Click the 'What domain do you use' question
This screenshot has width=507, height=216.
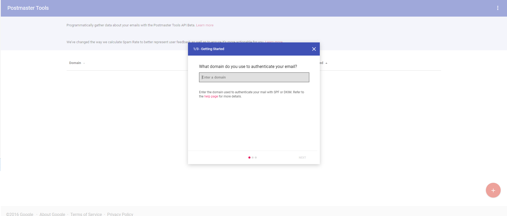[x=248, y=66]
